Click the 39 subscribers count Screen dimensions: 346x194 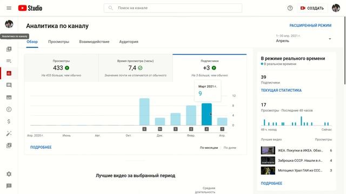click(x=263, y=77)
